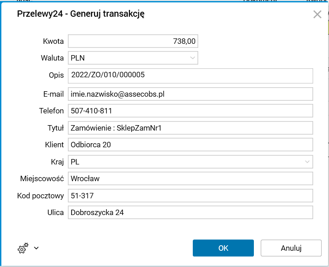
Task: Edit the Kod pocztowy field
Action: point(191,196)
